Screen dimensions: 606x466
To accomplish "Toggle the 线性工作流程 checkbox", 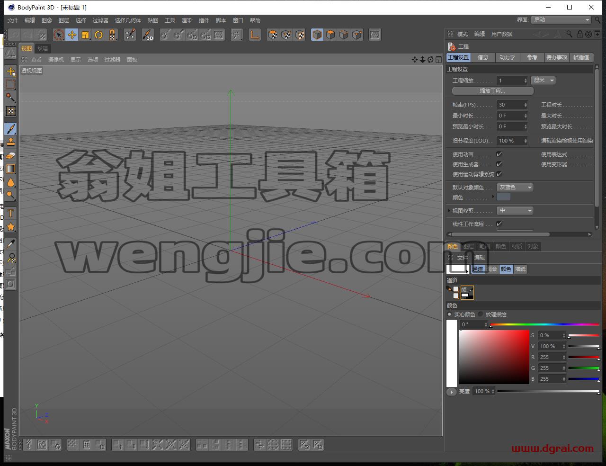I will coord(499,224).
